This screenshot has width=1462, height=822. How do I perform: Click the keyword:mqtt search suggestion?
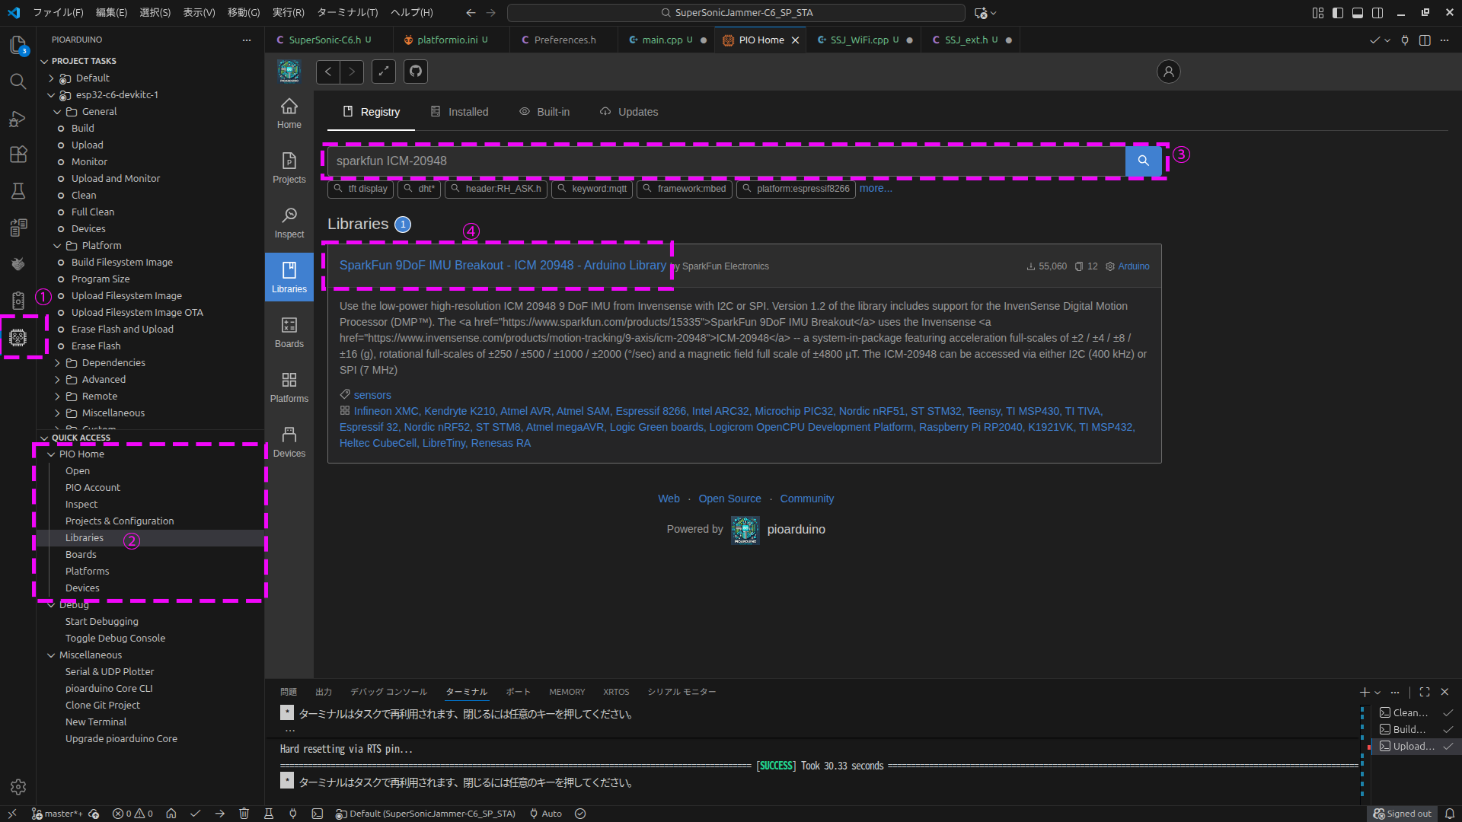tap(592, 189)
